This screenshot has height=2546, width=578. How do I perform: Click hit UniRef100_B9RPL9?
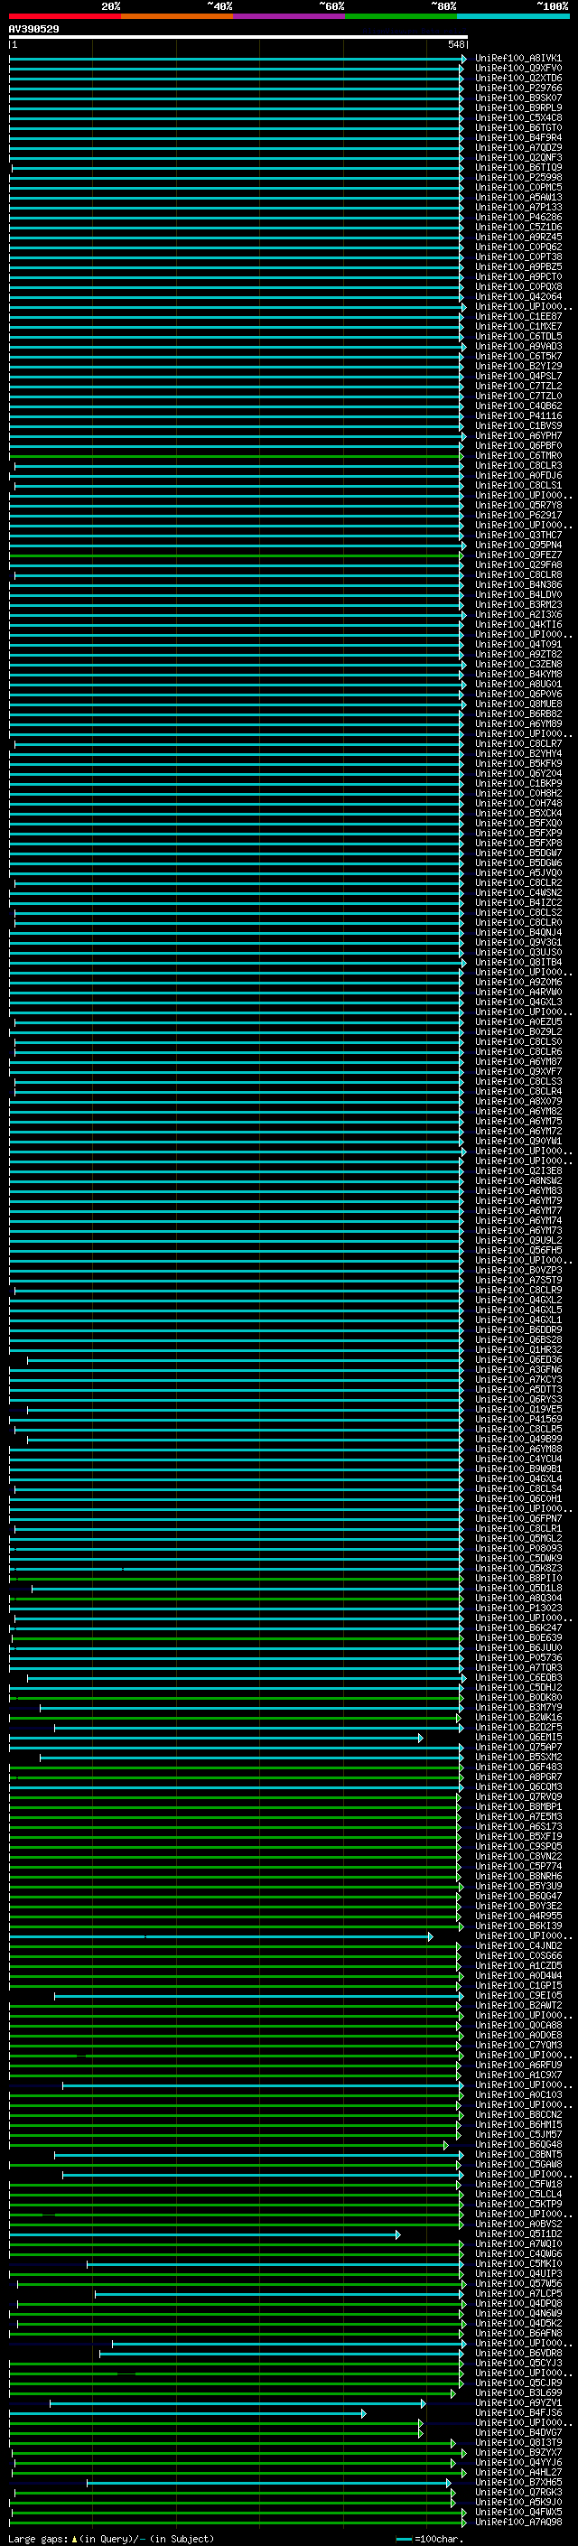[x=517, y=107]
